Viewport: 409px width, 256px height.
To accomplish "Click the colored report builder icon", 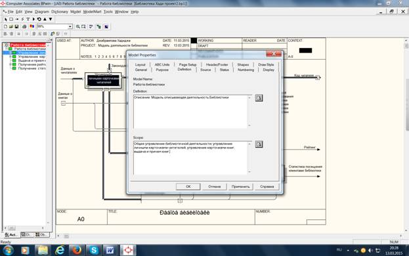I will coord(32,27).
